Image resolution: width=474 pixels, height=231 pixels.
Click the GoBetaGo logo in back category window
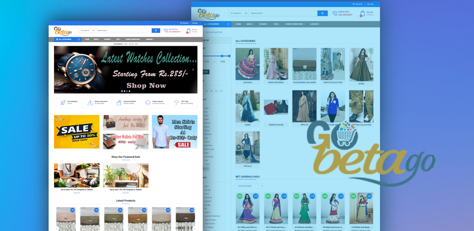(208, 14)
